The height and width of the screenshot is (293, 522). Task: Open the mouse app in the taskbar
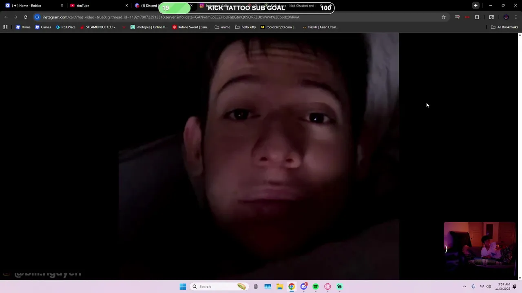256,286
